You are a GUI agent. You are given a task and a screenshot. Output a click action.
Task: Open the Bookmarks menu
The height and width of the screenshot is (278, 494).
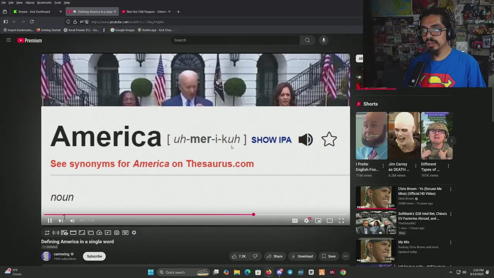[44, 3]
